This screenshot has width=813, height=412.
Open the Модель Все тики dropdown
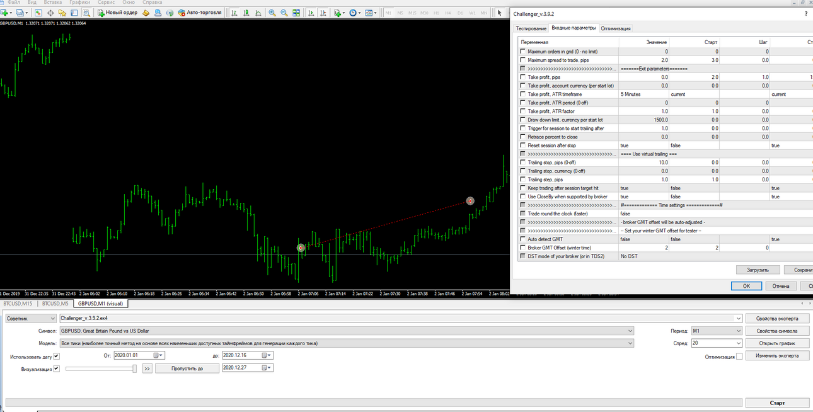pyautogui.click(x=347, y=343)
